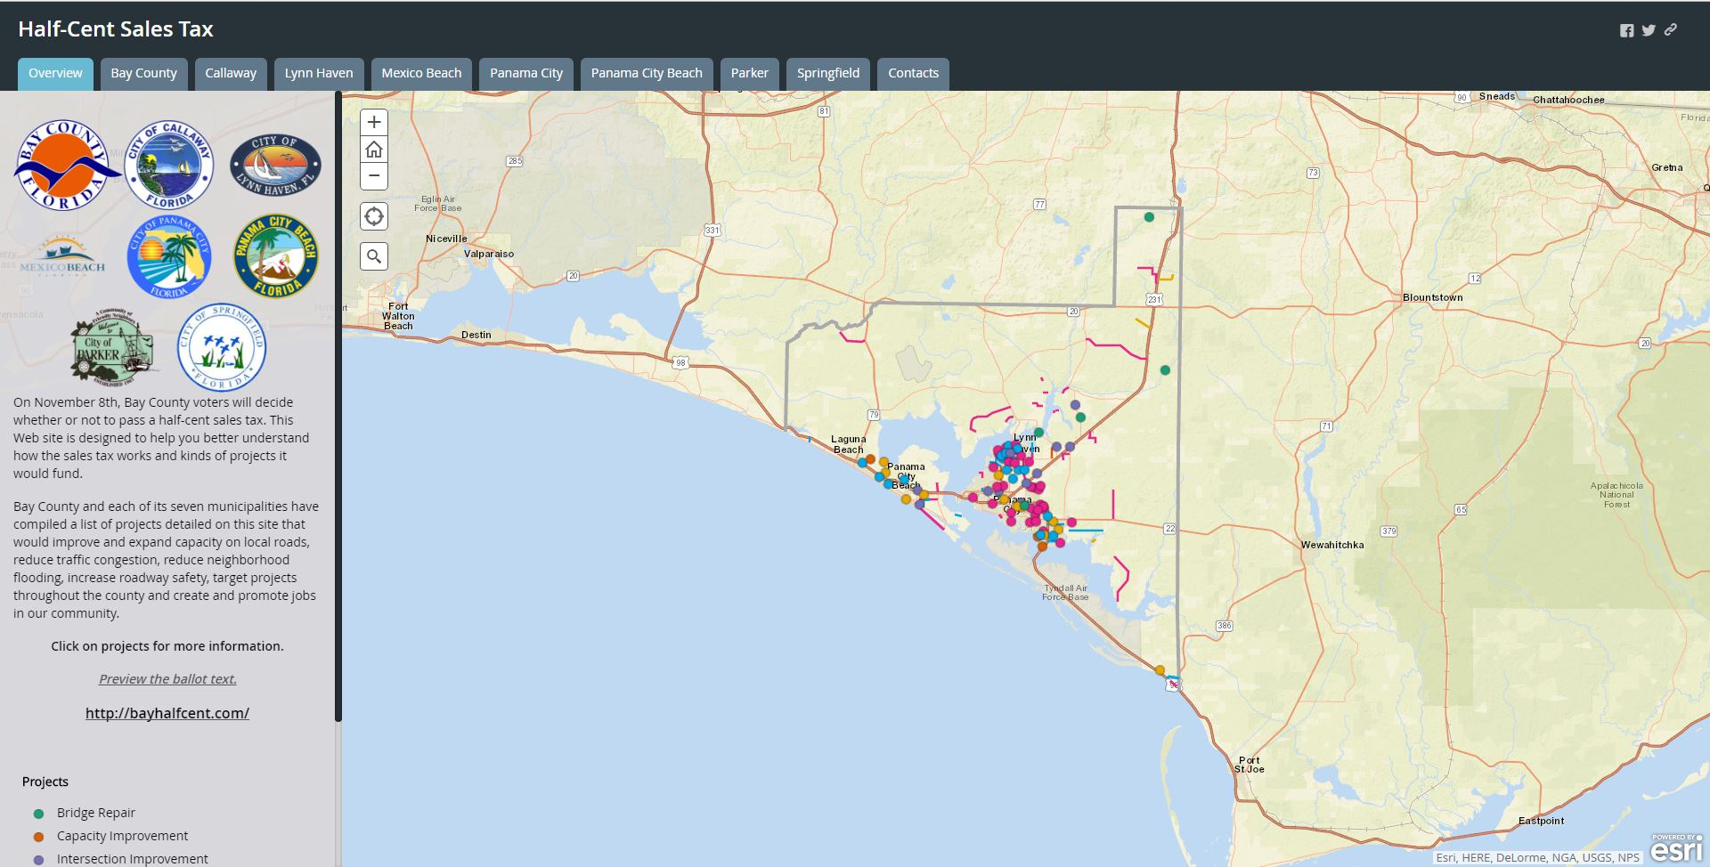Click the Bridge Repair green legend dot
The image size is (1710, 867).
pyautogui.click(x=38, y=814)
